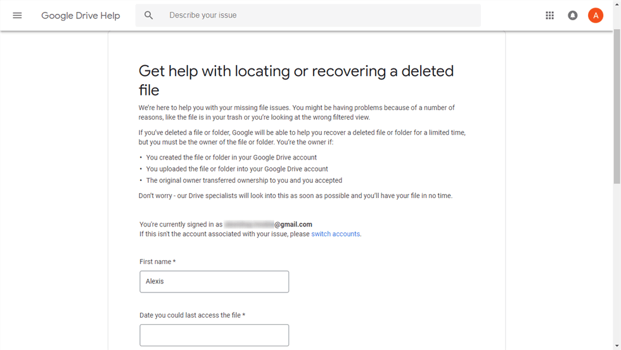
Task: Open the notifications bell icon
Action: pyautogui.click(x=573, y=15)
